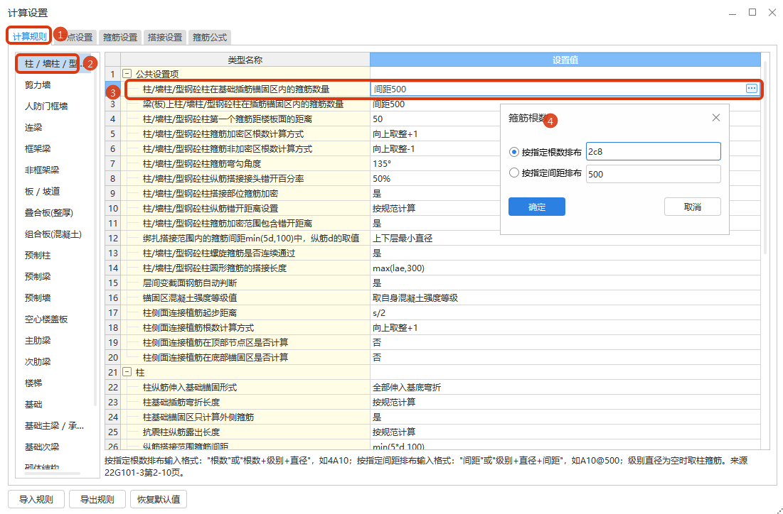783x514 pixels.
Task: Click the 2c8 count input field
Action: (653, 151)
